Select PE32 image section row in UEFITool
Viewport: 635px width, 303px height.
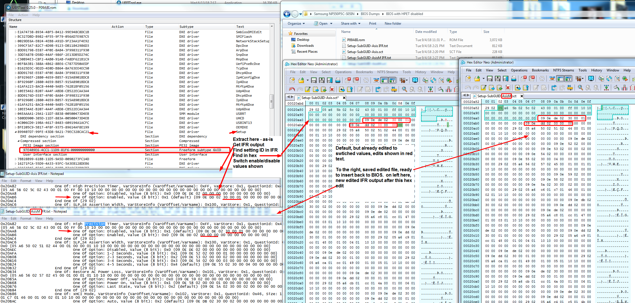point(41,145)
